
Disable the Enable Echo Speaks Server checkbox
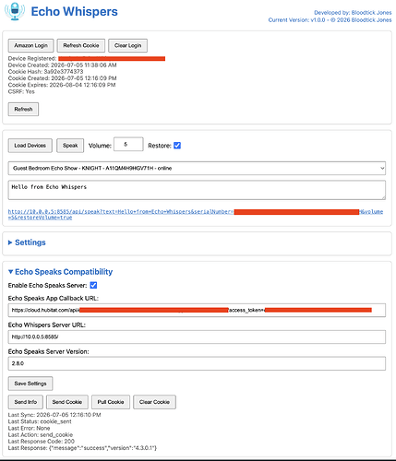point(93,285)
